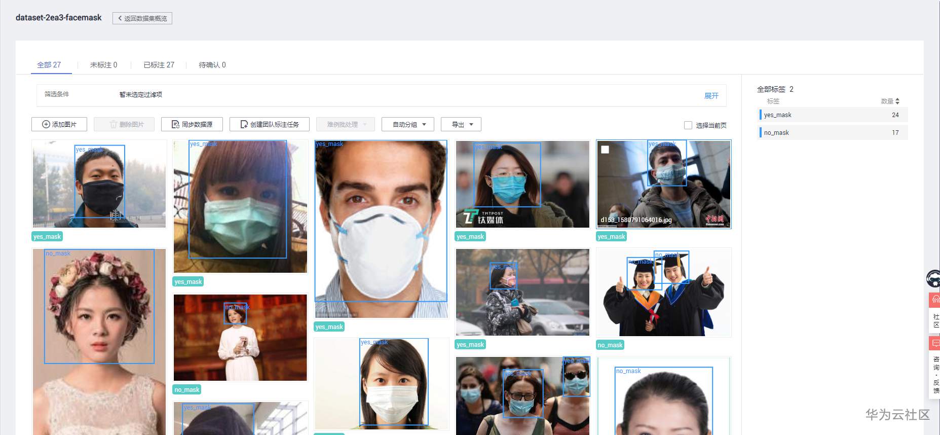This screenshot has width=940, height=435.
Task: Click the dataset-2ea3-facemask title
Action: (59, 18)
